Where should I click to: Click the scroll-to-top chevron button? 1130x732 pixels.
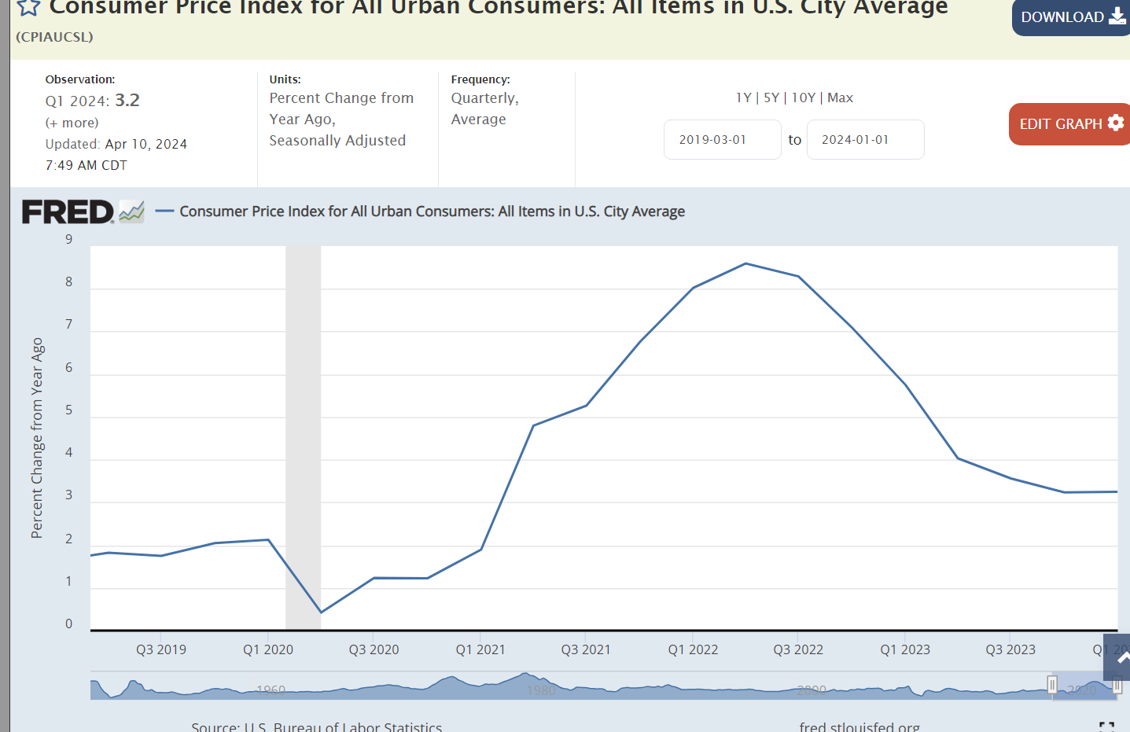(x=1120, y=658)
